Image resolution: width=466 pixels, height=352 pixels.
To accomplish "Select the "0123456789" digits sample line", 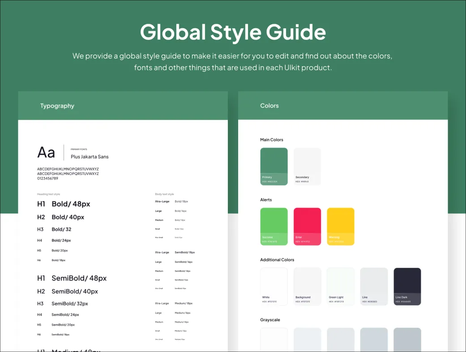I will pos(47,178).
